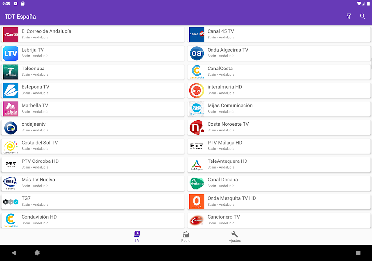The image size is (372, 261).
Task: Tap the Marbella TV pink logo
Action: click(x=11, y=109)
